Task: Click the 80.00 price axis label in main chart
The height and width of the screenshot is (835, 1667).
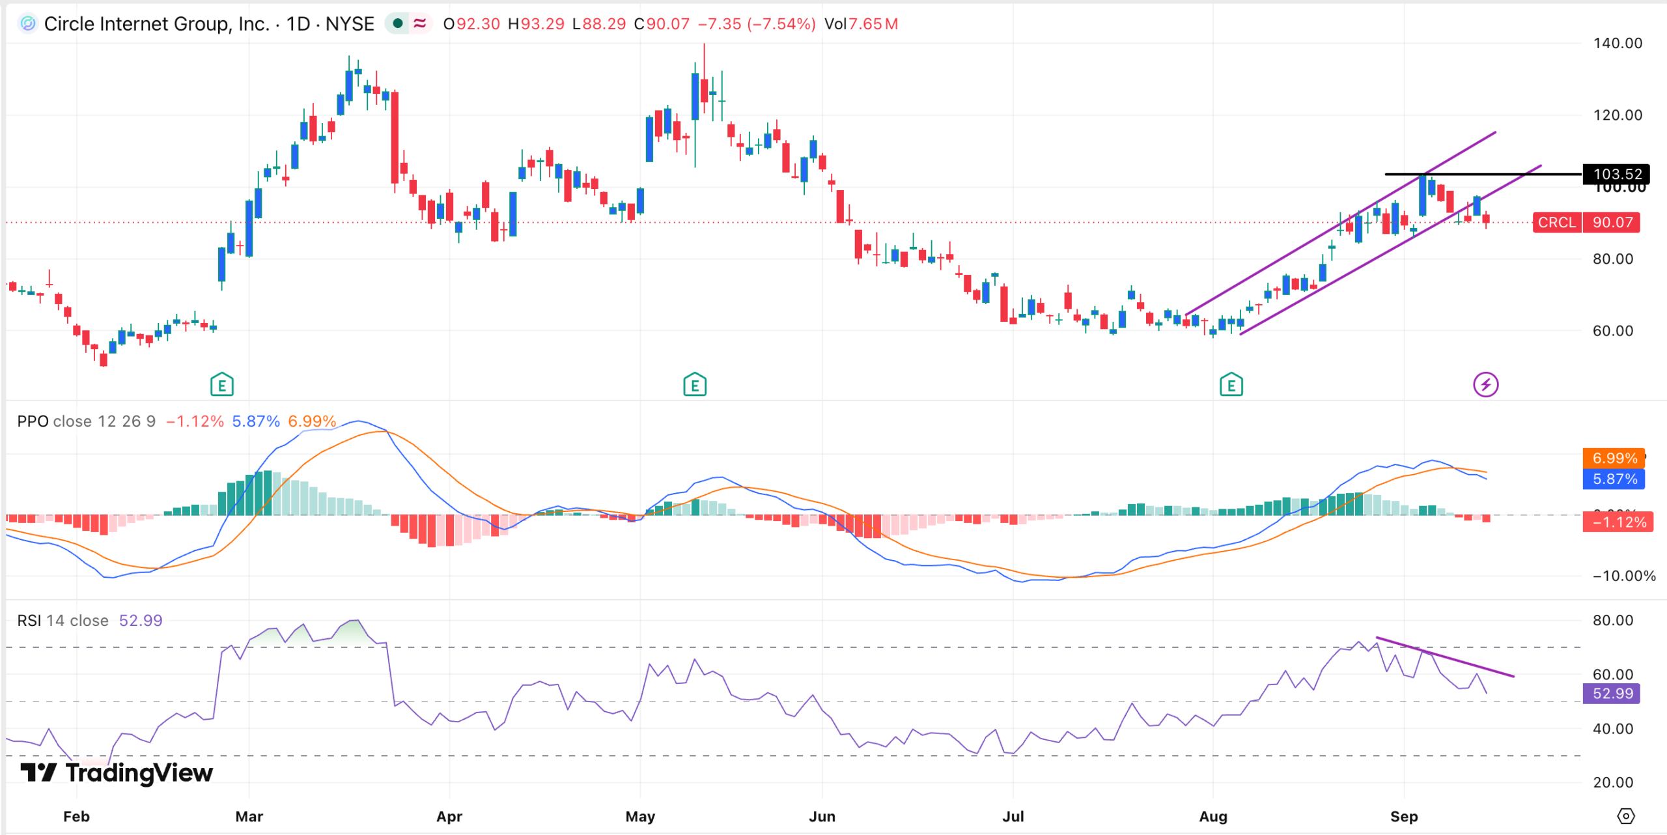Action: tap(1613, 259)
